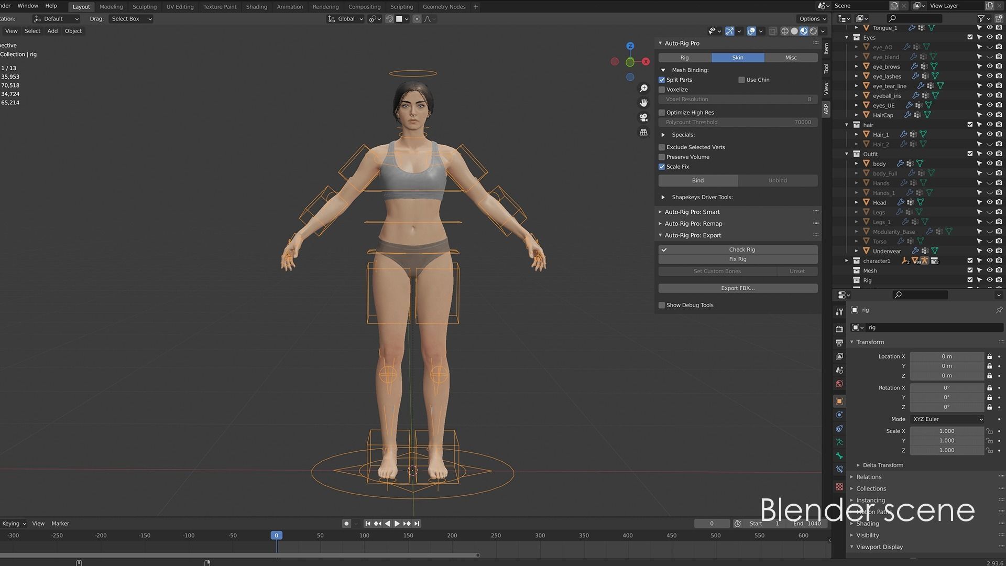Expand the Specials section
The height and width of the screenshot is (566, 1006).
click(663, 135)
